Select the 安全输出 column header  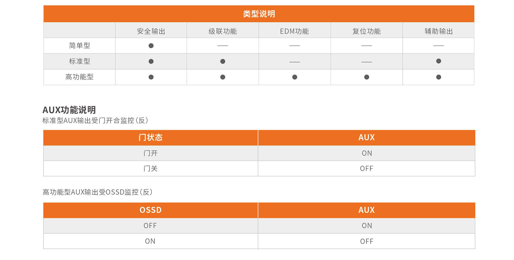click(x=151, y=31)
